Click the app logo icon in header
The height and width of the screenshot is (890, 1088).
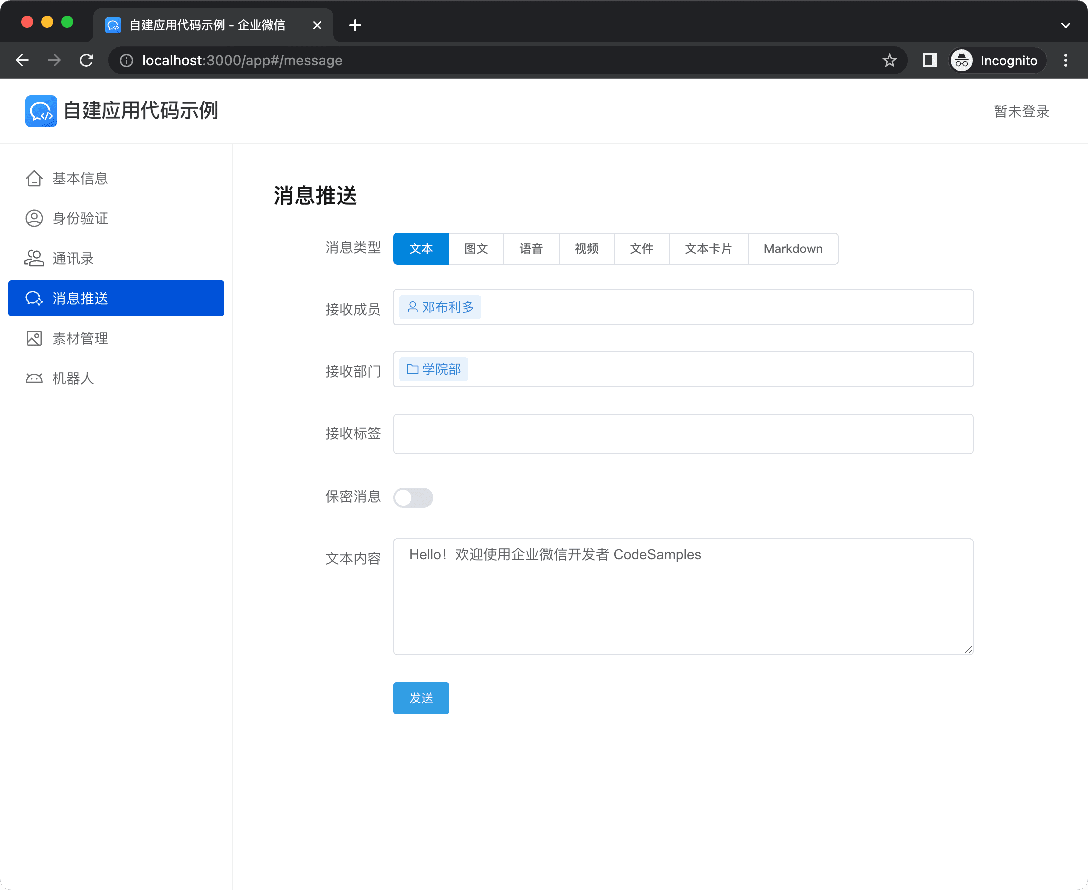point(41,111)
